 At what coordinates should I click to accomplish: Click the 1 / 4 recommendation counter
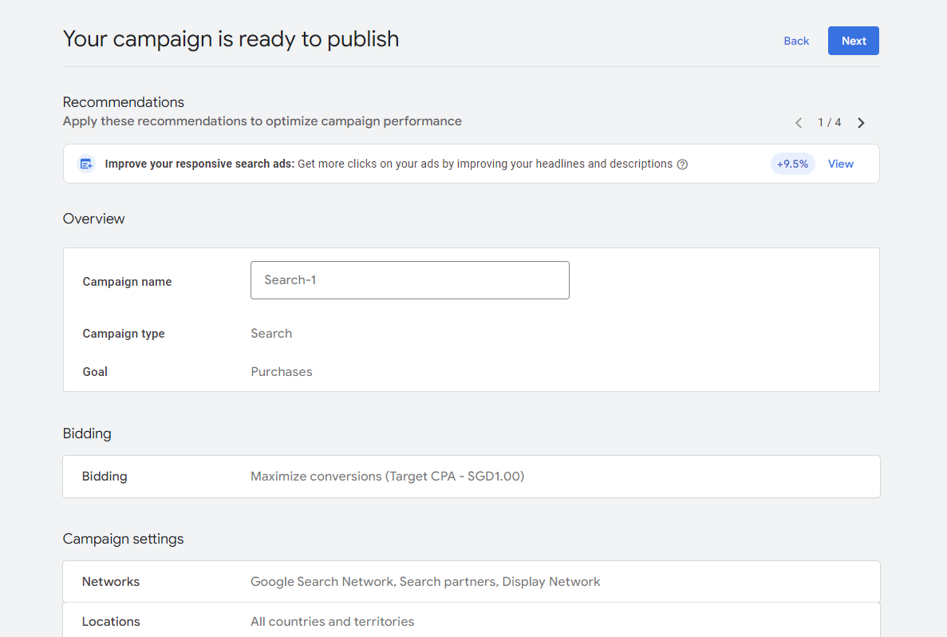pos(829,123)
